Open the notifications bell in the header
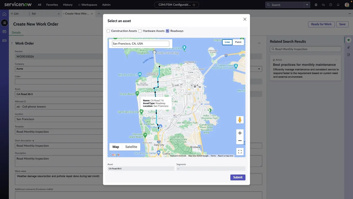The width and height of the screenshot is (353, 199). coord(338,5)
